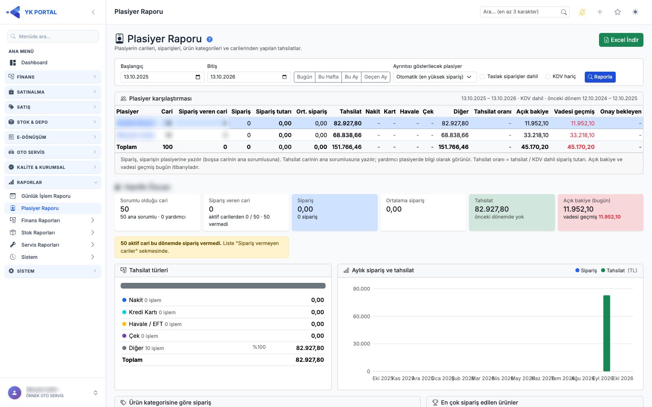The image size is (652, 407).
Task: Toggle the light/dark theme sun icon
Action: (x=635, y=12)
